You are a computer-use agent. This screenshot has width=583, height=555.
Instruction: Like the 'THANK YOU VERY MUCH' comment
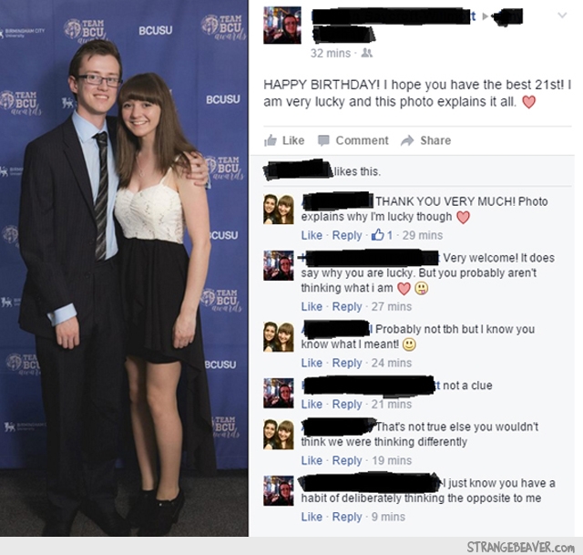point(312,235)
